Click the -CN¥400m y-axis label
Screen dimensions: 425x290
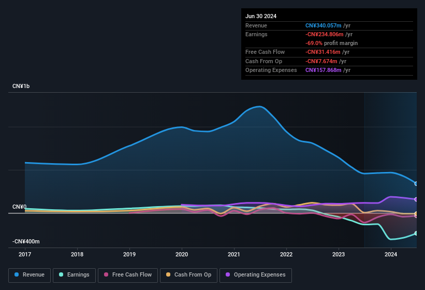[26, 241]
